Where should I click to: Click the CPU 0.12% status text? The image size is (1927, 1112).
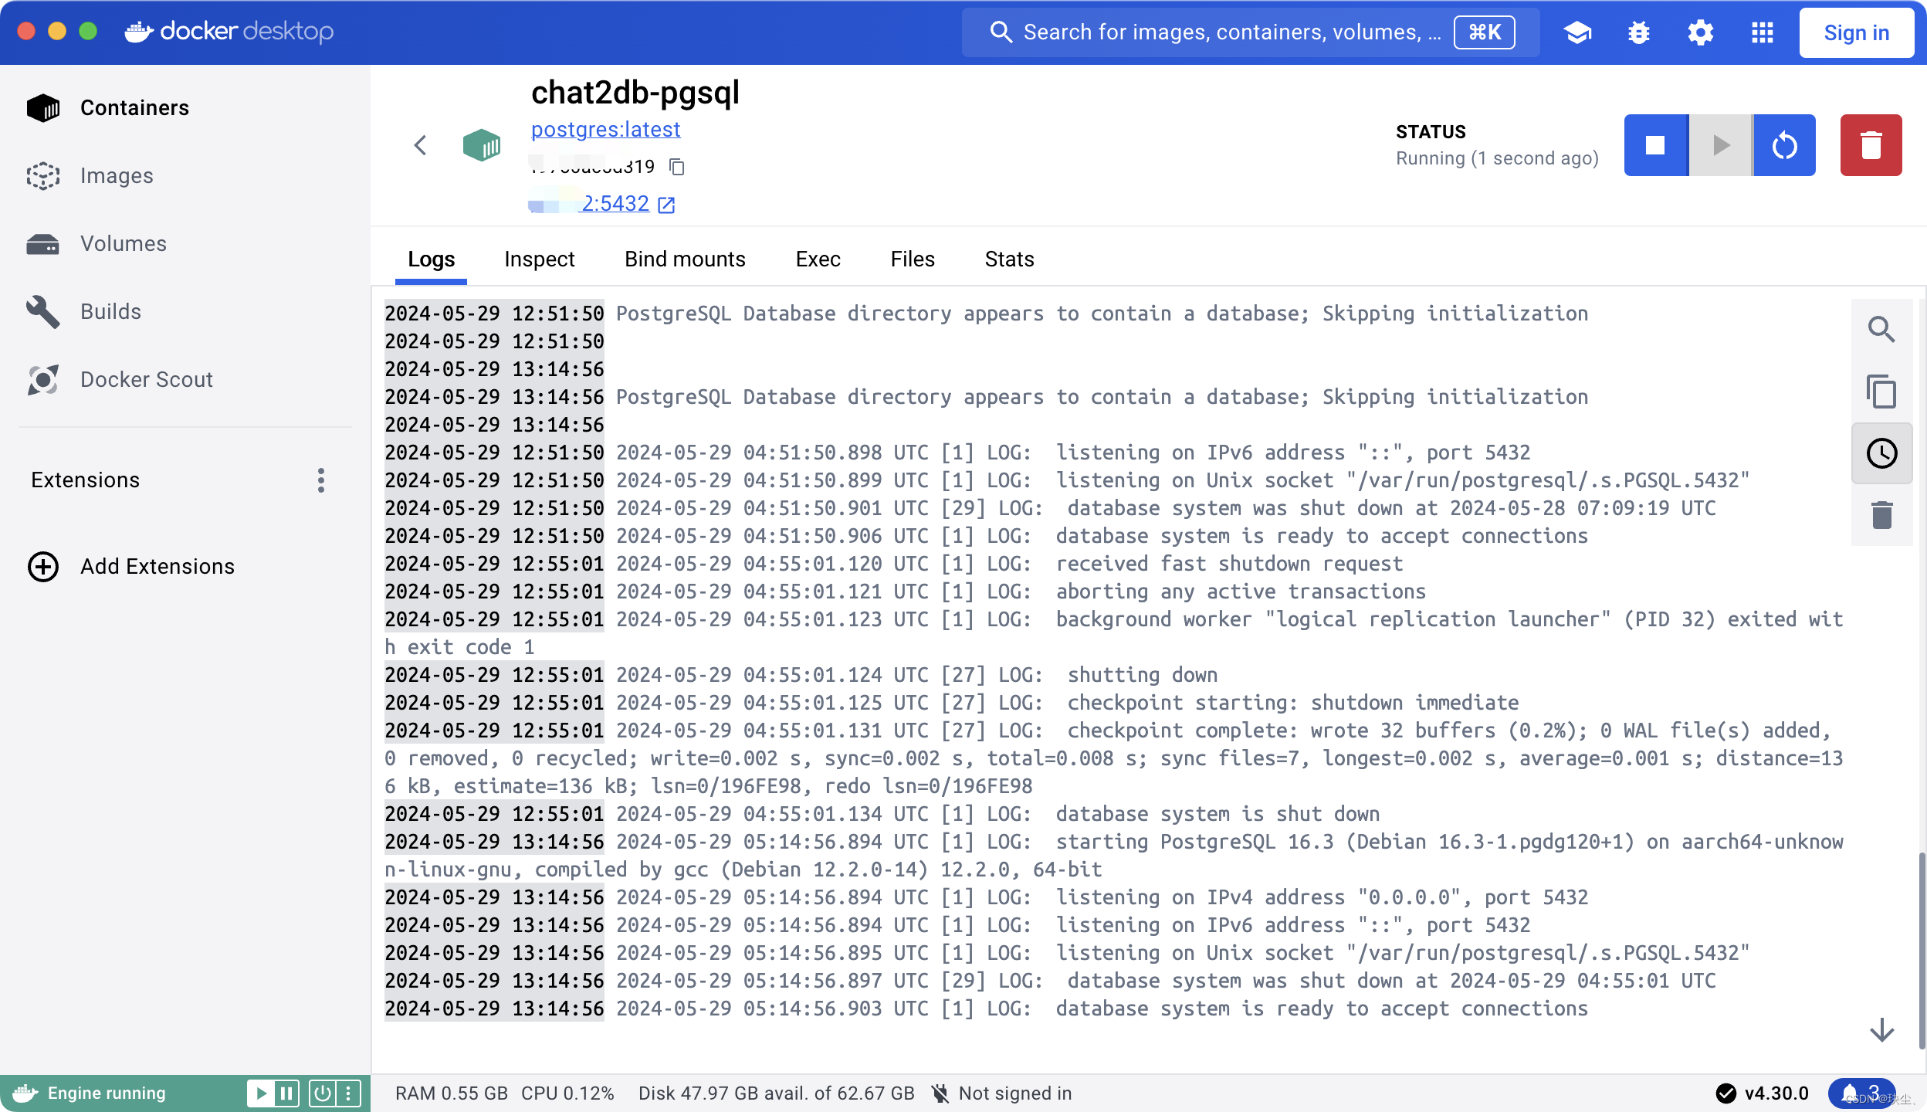pos(567,1093)
